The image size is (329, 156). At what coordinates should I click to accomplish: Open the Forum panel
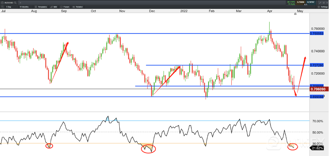(66, 7)
